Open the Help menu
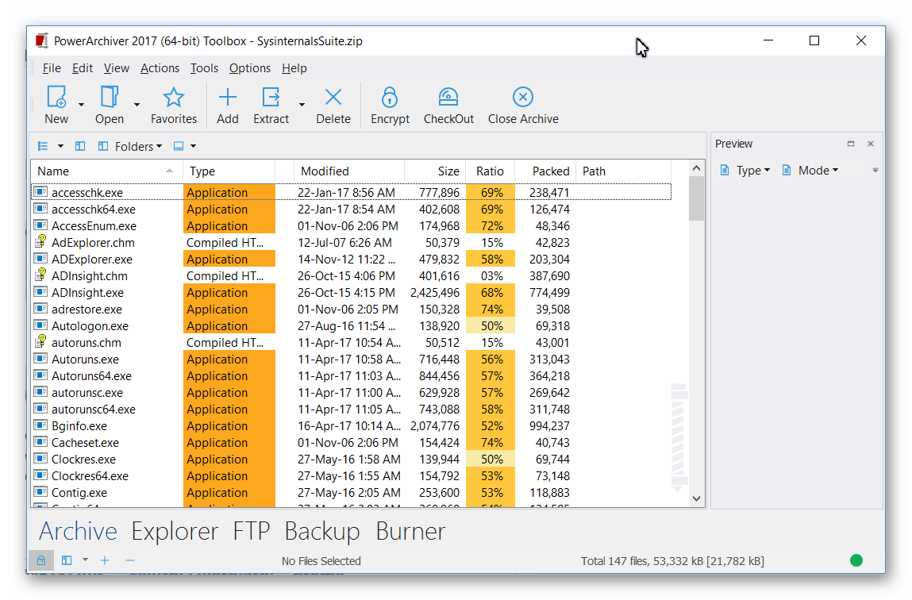Image resolution: width=912 pixels, height=600 pixels. point(294,68)
